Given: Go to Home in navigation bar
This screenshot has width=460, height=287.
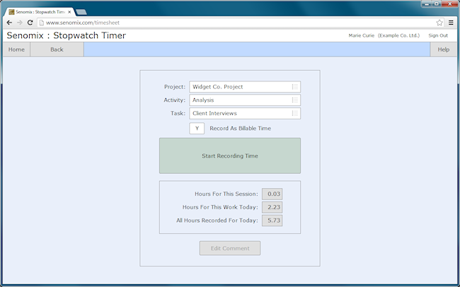Looking at the screenshot, I should click(x=16, y=49).
